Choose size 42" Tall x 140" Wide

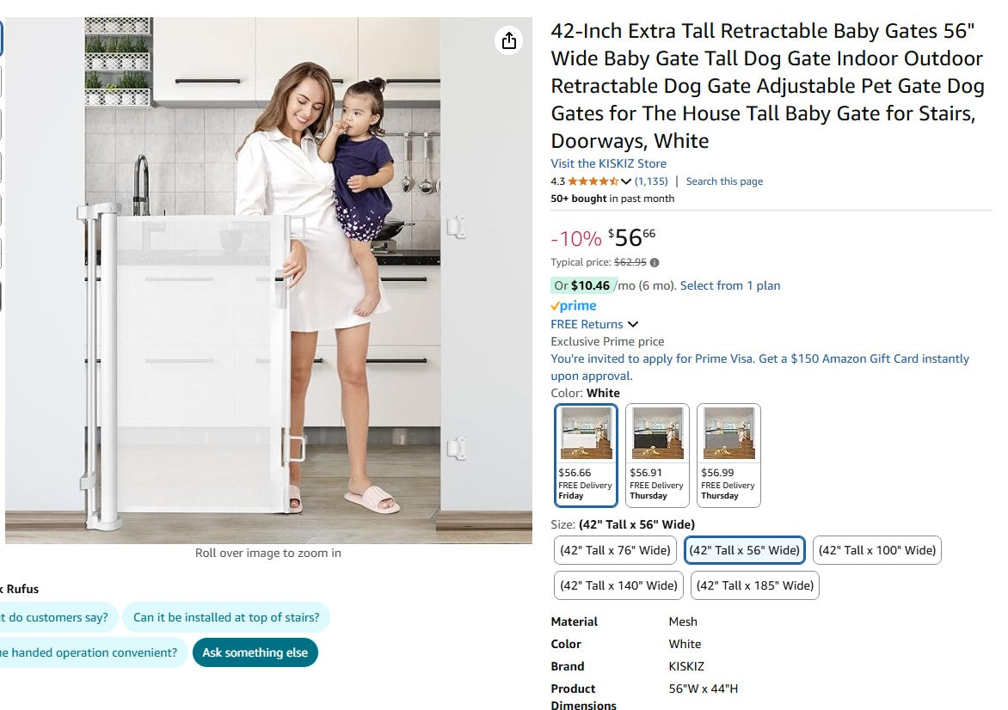618,585
